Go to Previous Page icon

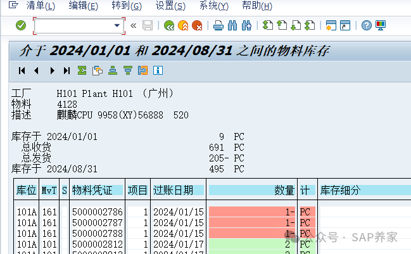coord(282,26)
